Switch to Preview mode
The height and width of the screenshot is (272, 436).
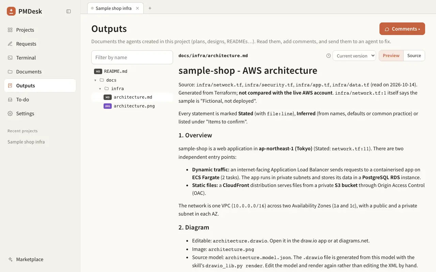tap(391, 56)
